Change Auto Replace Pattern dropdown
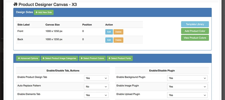 (96, 86)
